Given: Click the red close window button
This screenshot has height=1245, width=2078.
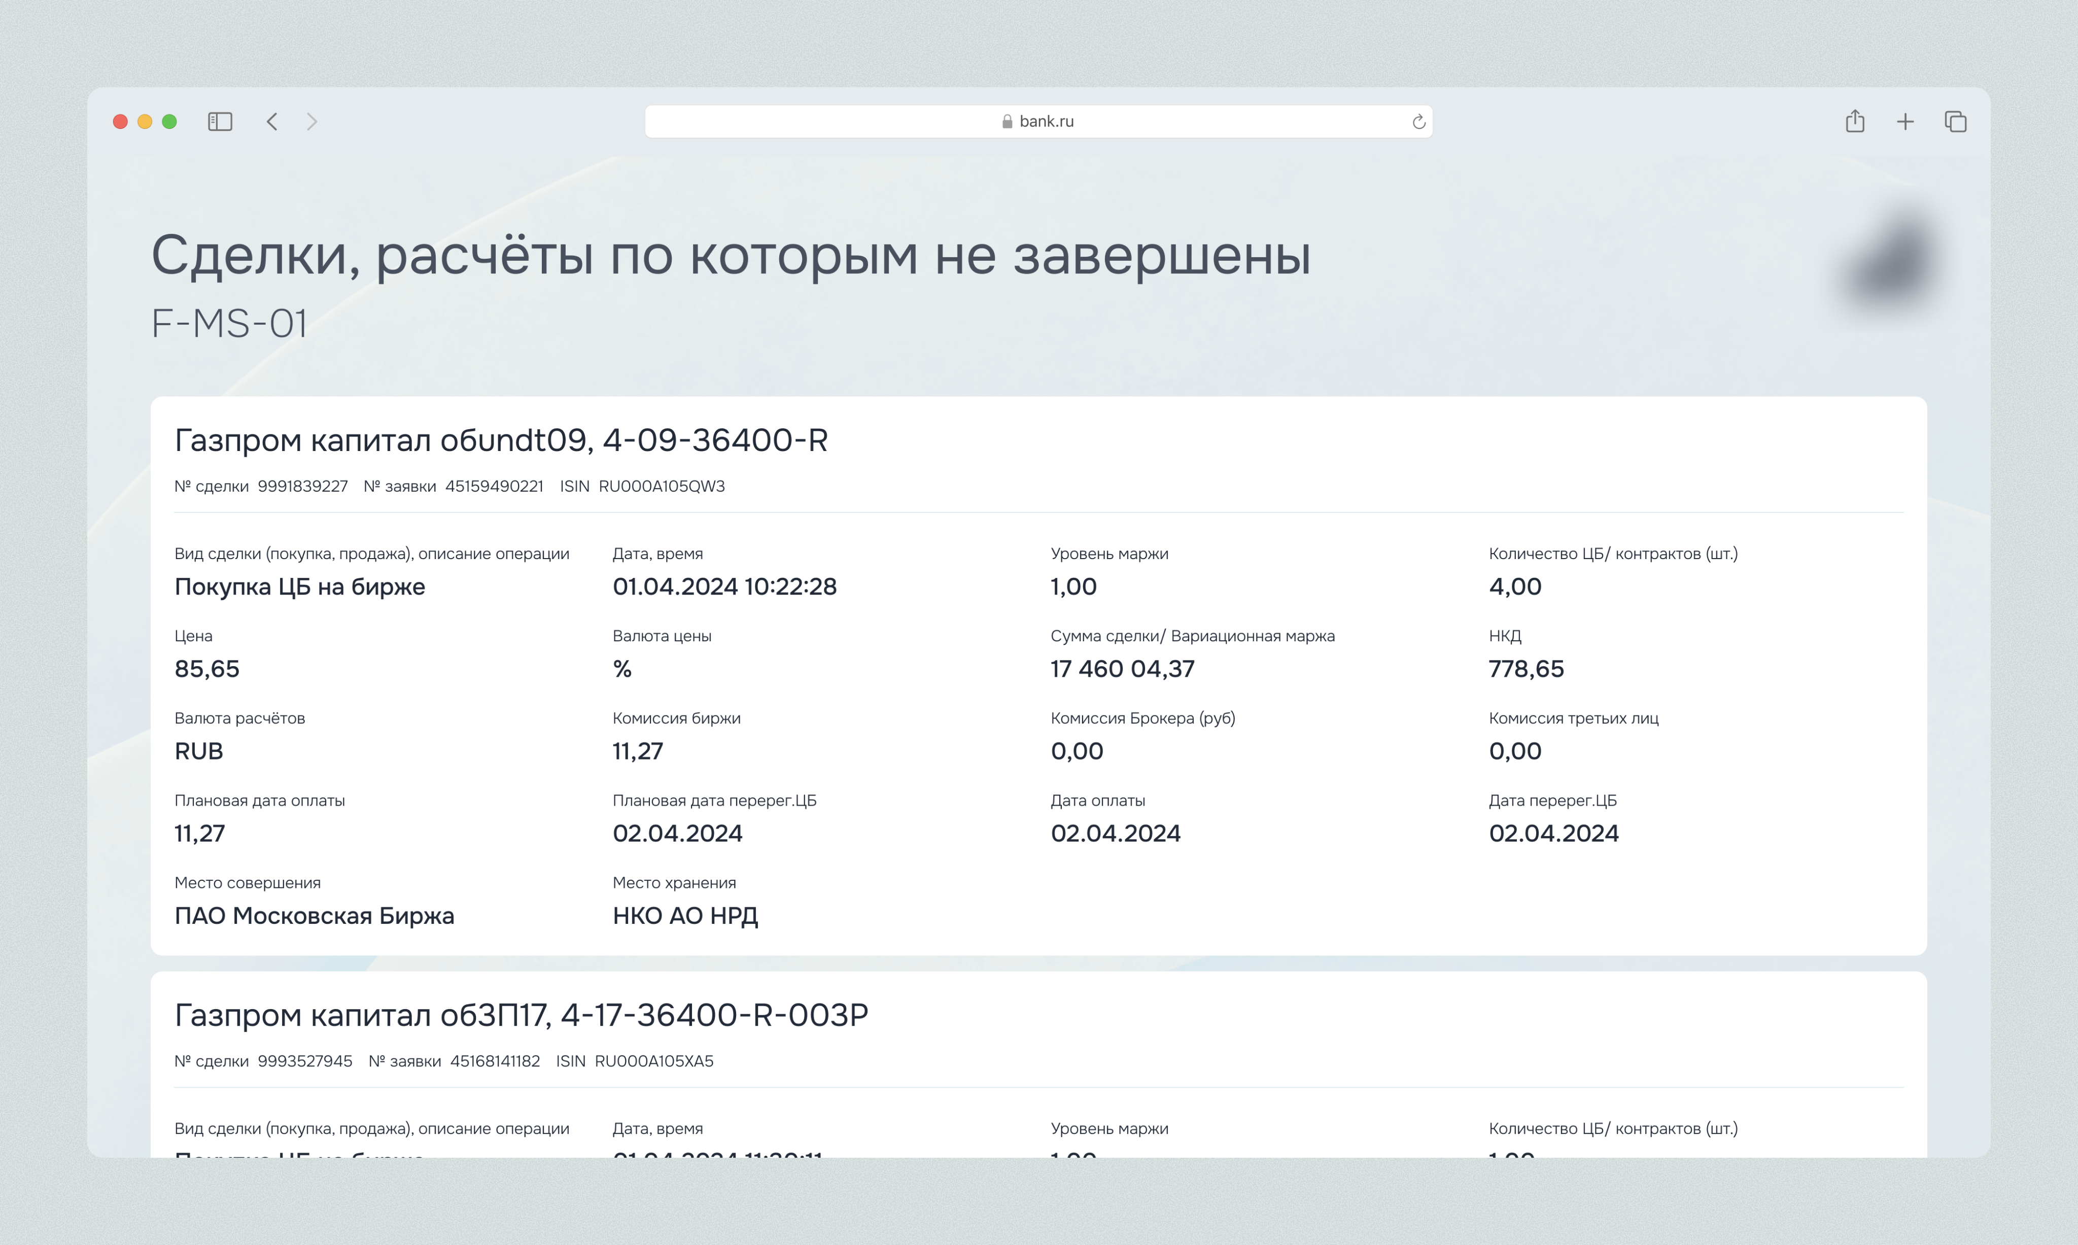Looking at the screenshot, I should click(x=120, y=122).
